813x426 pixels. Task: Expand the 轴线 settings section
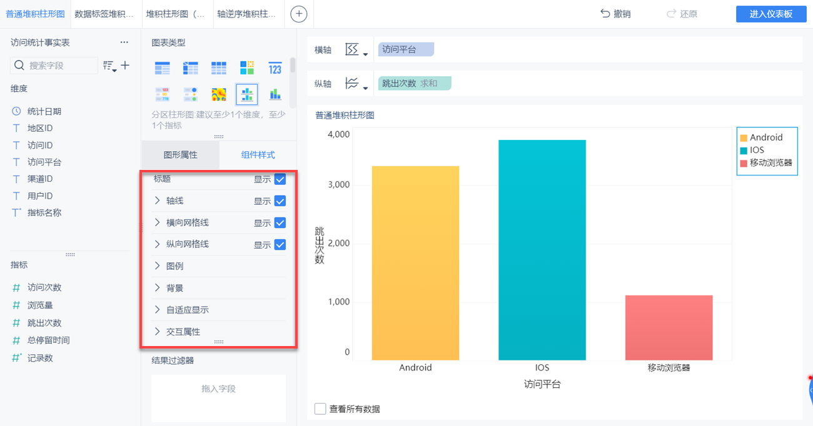pyautogui.click(x=158, y=201)
